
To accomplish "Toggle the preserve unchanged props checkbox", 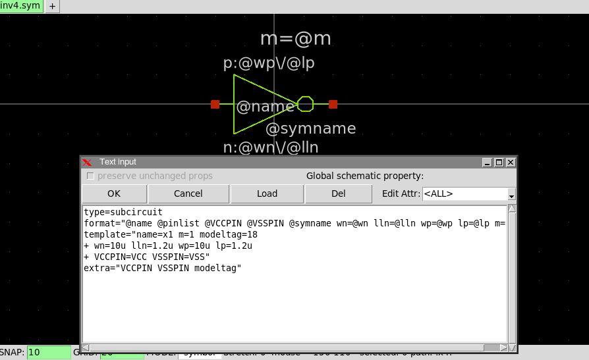I will (91, 176).
